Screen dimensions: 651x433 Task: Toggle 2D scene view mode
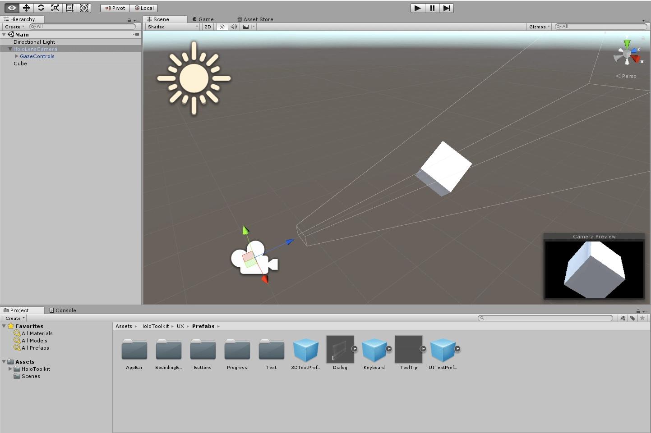pyautogui.click(x=208, y=27)
